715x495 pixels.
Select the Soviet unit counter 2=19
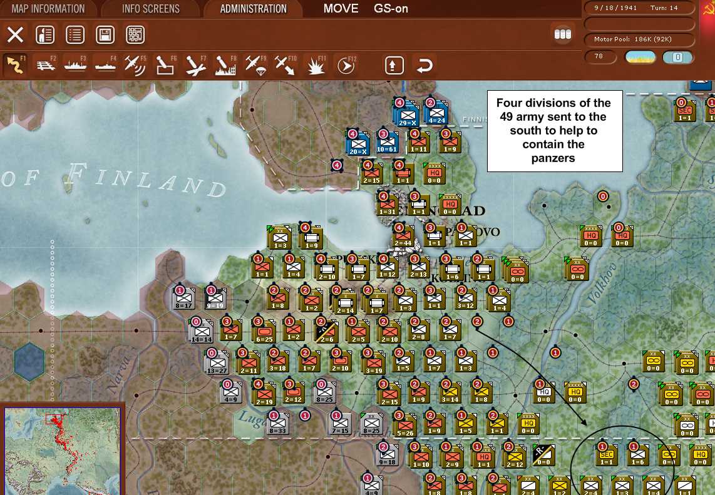[x=264, y=395]
